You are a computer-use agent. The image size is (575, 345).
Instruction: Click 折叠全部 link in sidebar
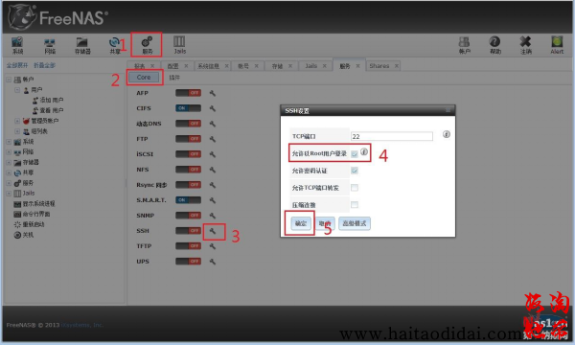pos(44,65)
